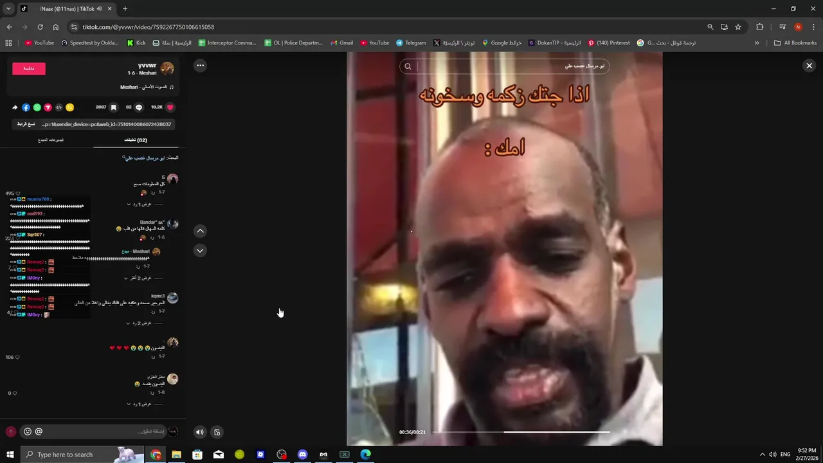Open File Explorer from the taskbar
Image resolution: width=823 pixels, height=463 pixels.
[176, 455]
